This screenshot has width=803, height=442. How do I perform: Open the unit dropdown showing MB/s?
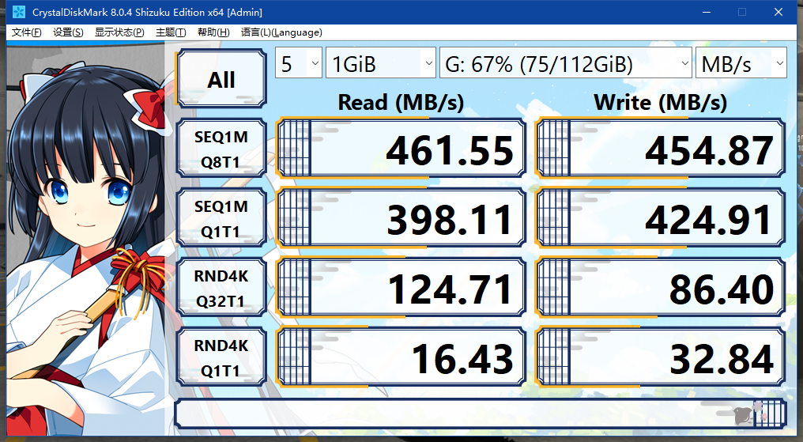[x=741, y=63]
